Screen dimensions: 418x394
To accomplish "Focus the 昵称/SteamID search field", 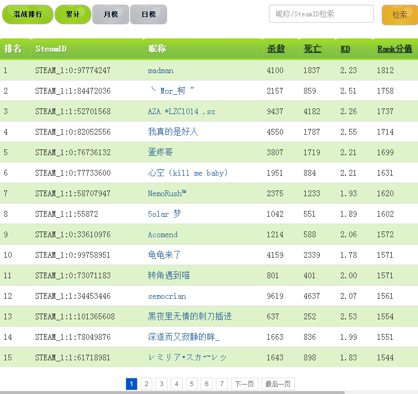I will 321,14.
